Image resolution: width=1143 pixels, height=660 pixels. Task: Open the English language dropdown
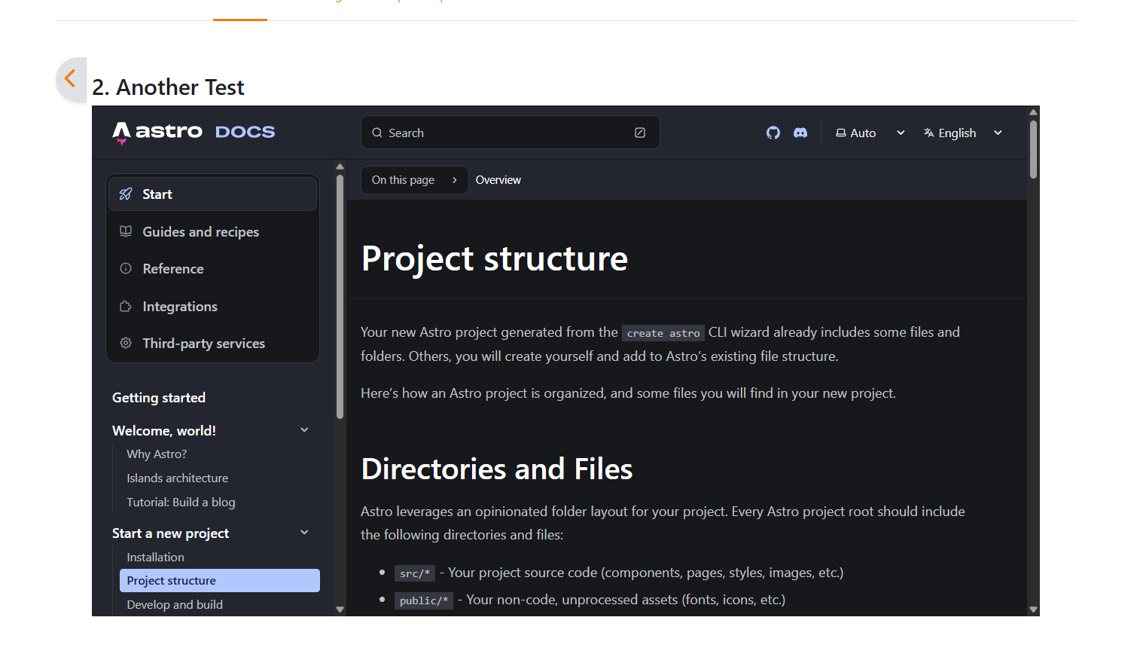(963, 133)
